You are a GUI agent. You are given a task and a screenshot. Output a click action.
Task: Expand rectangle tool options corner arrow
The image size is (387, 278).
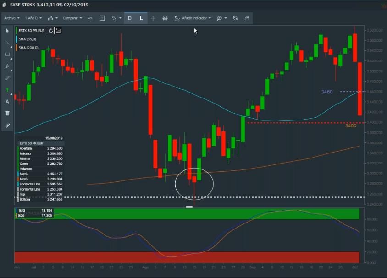(x=11, y=59)
